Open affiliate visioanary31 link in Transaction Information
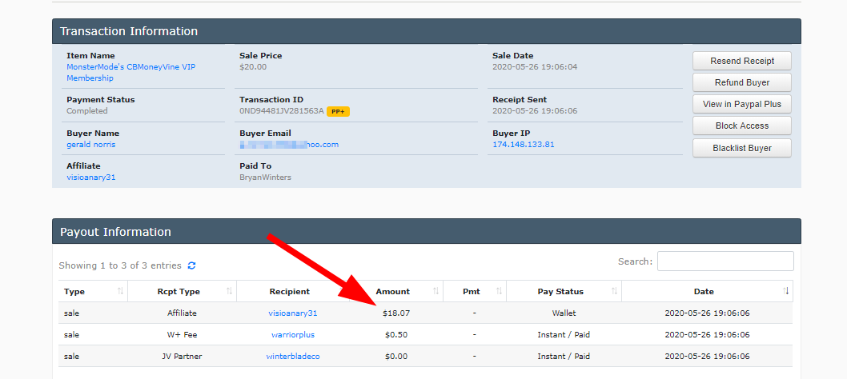The width and height of the screenshot is (847, 379). point(90,177)
